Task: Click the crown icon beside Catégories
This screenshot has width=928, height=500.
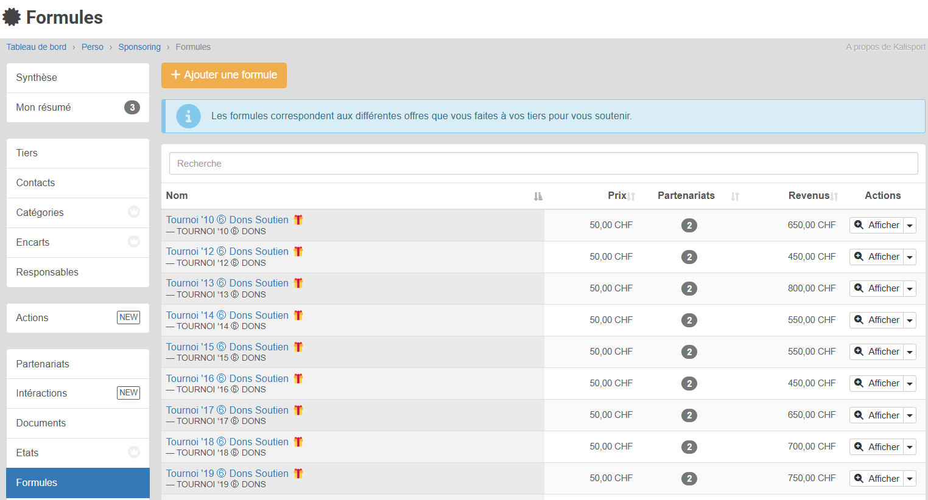Action: 134,212
